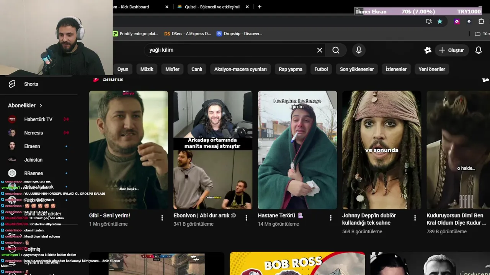The width and height of the screenshot is (490, 275).
Task: Open options menu for Hastane Terörü short
Action: 331,218
